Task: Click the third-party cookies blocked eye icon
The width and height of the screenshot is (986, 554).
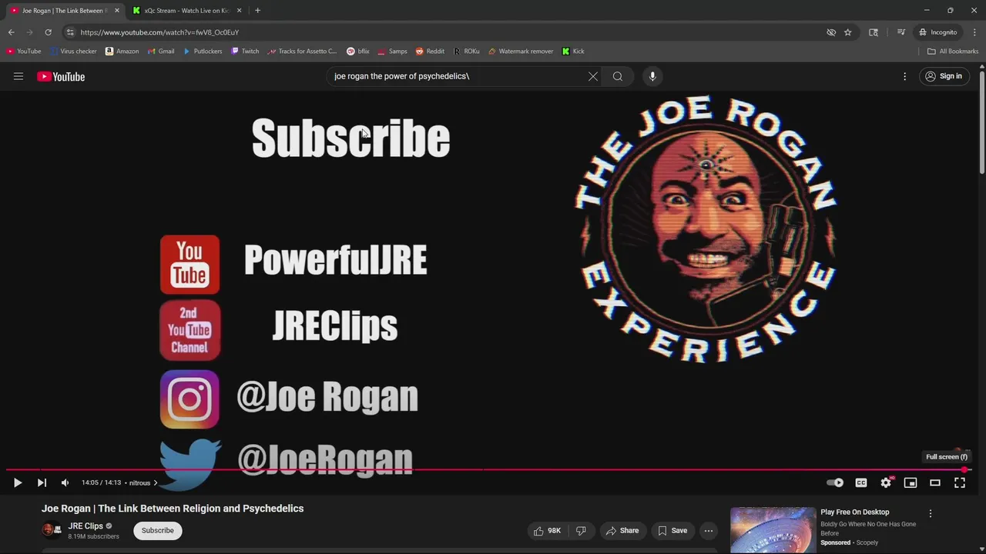Action: 831,32
